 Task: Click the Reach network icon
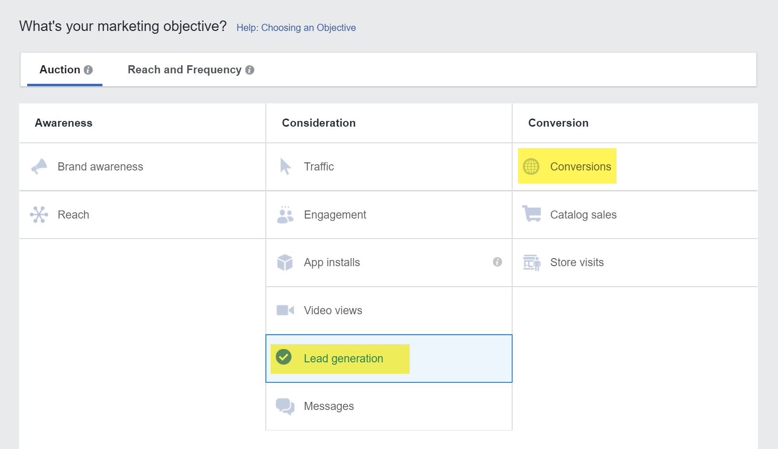(x=39, y=214)
